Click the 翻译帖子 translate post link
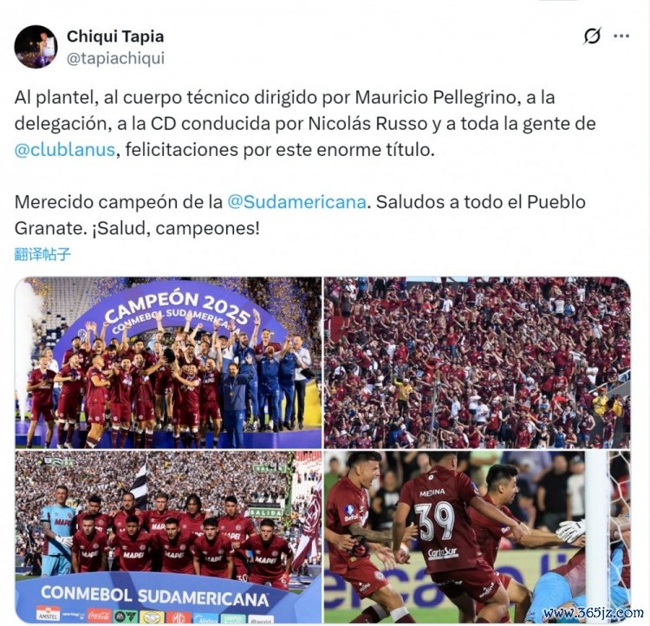 [42, 254]
